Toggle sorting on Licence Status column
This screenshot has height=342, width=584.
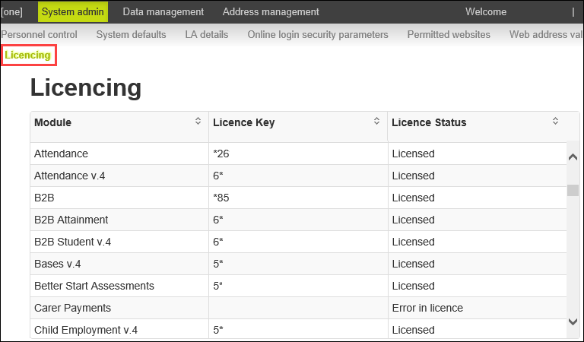pyautogui.click(x=555, y=122)
